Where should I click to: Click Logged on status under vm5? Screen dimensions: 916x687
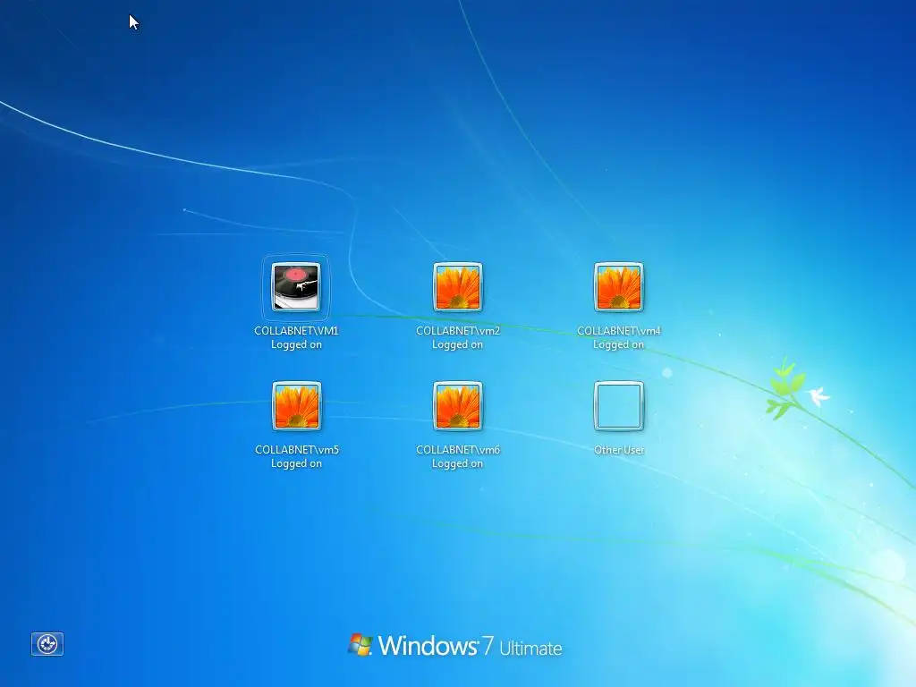click(x=296, y=464)
